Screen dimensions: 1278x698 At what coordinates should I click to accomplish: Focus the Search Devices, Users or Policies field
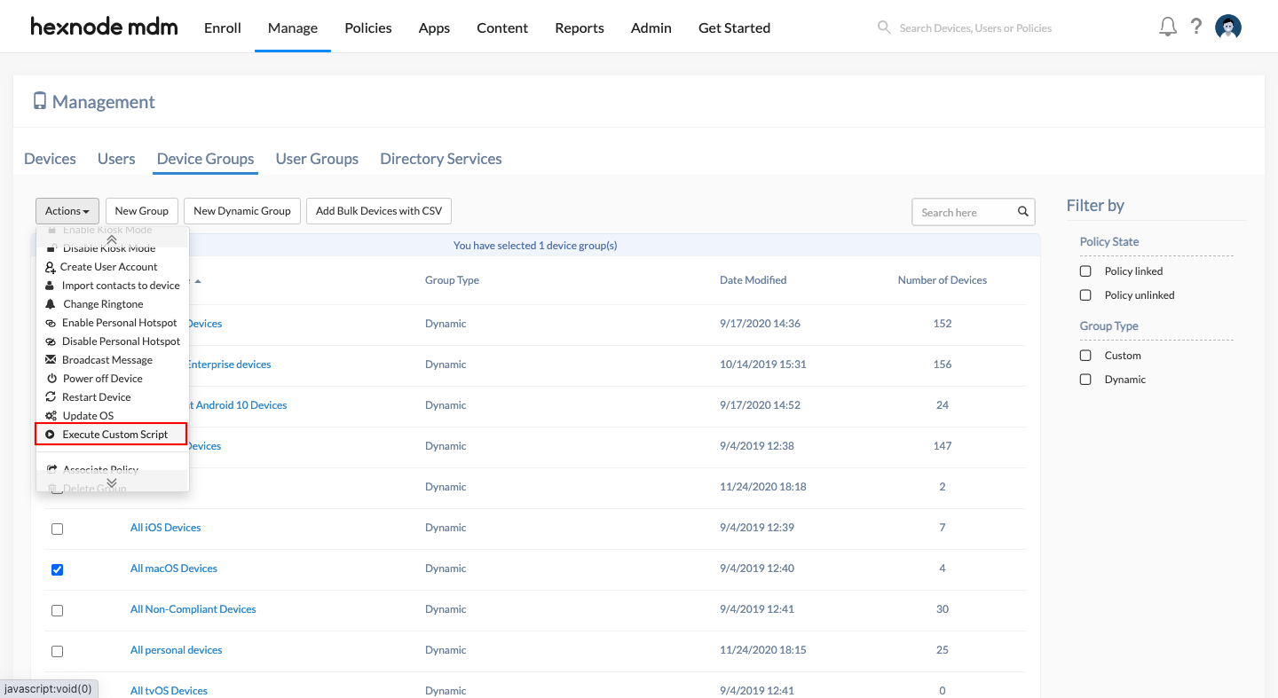coord(975,28)
